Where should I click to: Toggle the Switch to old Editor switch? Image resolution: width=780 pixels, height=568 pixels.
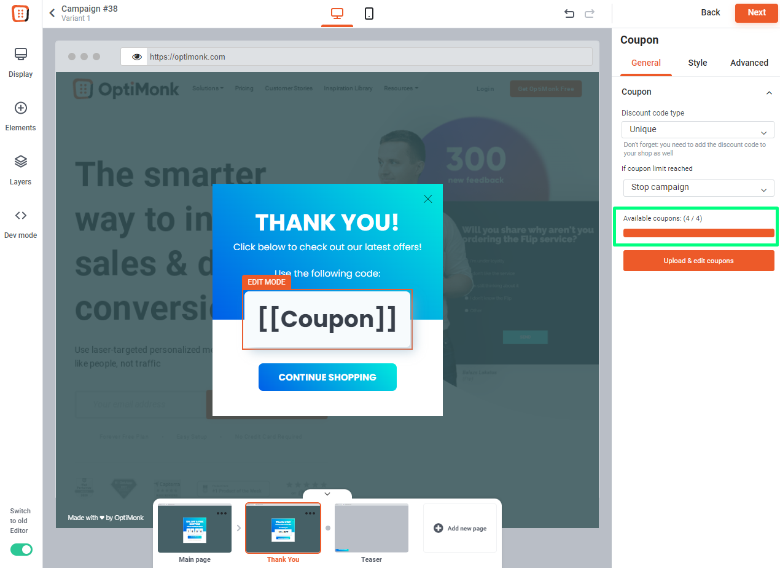click(x=21, y=550)
